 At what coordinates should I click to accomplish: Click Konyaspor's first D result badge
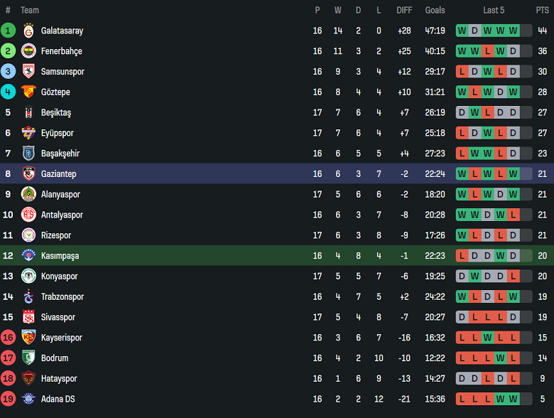click(x=462, y=276)
